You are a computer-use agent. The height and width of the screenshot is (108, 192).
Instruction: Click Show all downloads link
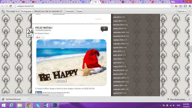(x=178, y=99)
